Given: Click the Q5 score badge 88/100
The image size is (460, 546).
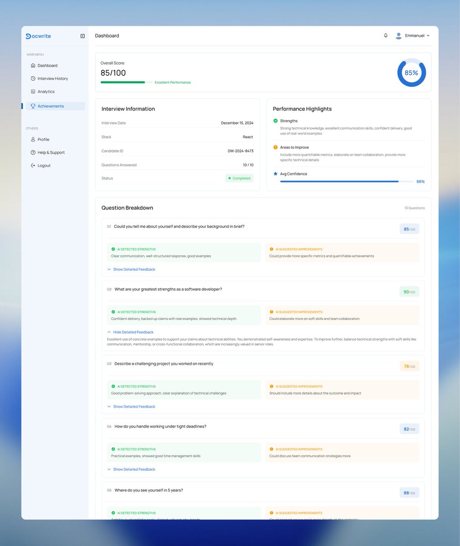Looking at the screenshot, I should tap(409, 493).
